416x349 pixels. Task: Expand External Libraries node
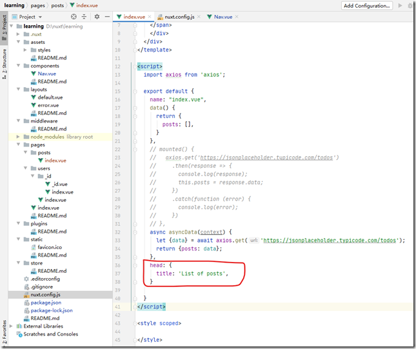coord(11,326)
